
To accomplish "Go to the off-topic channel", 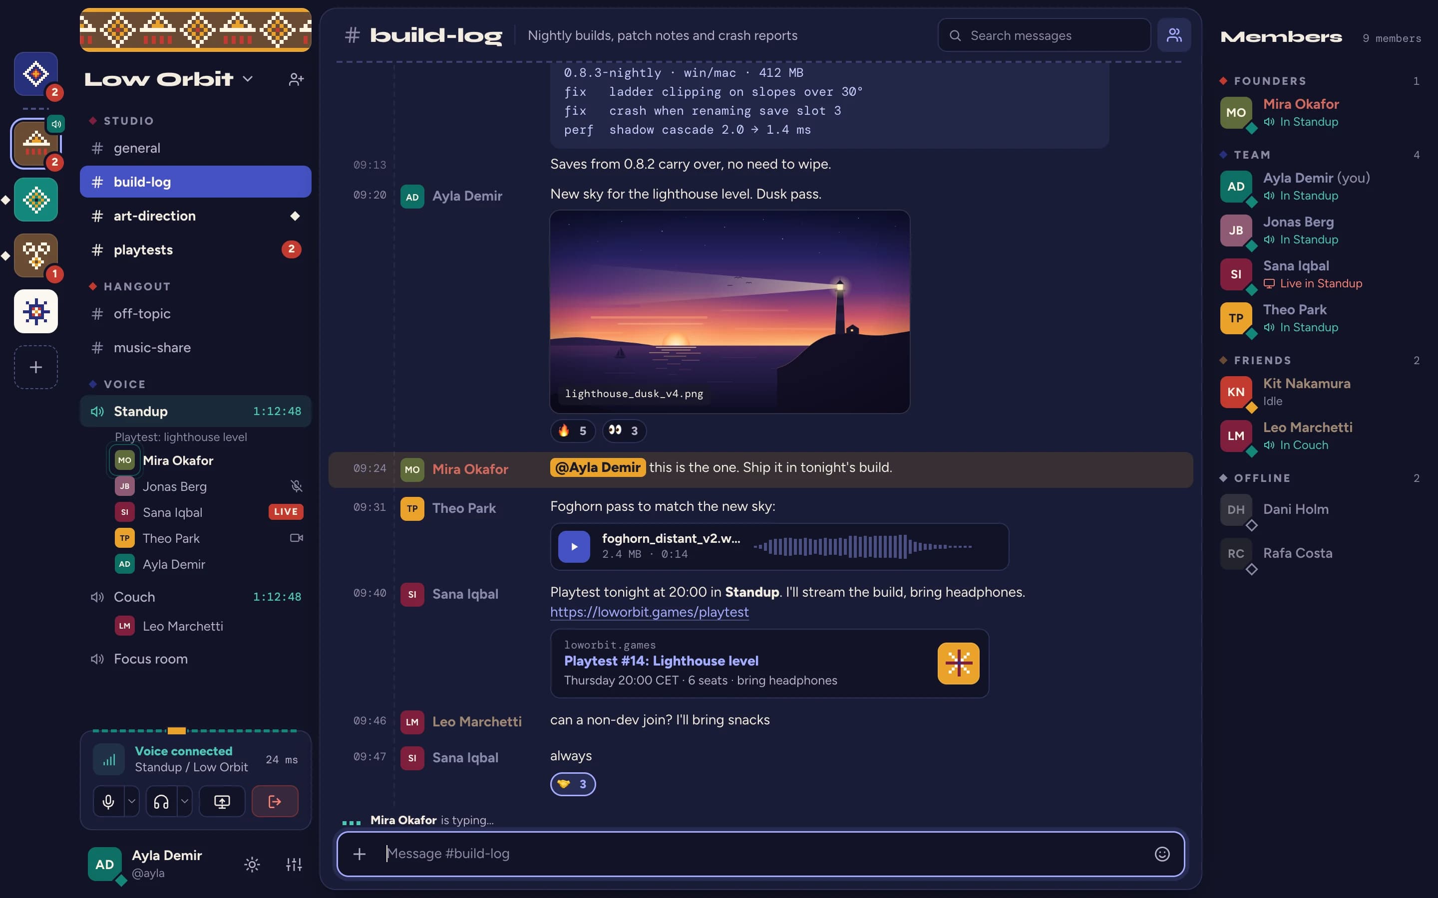I will tap(196, 314).
